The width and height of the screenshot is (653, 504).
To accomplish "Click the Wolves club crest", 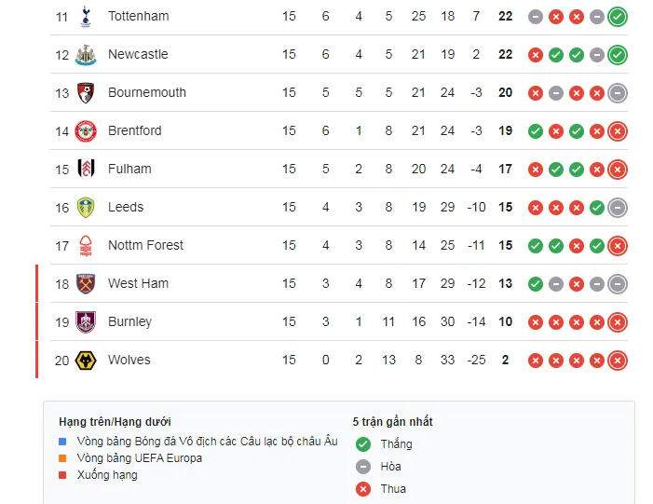I will pyautogui.click(x=86, y=360).
